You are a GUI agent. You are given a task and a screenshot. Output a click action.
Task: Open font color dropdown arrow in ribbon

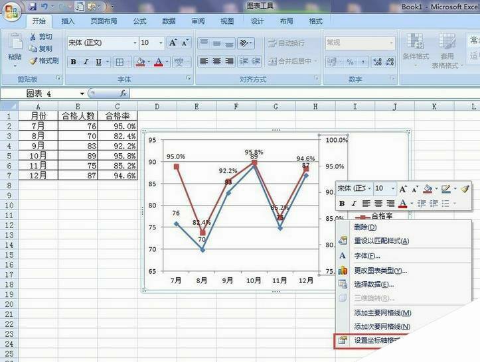pos(167,62)
